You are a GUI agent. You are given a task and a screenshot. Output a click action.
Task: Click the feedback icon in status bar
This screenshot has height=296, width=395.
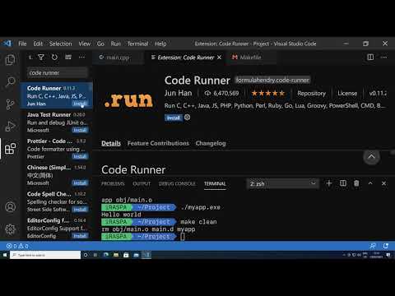pyautogui.click(x=373, y=246)
